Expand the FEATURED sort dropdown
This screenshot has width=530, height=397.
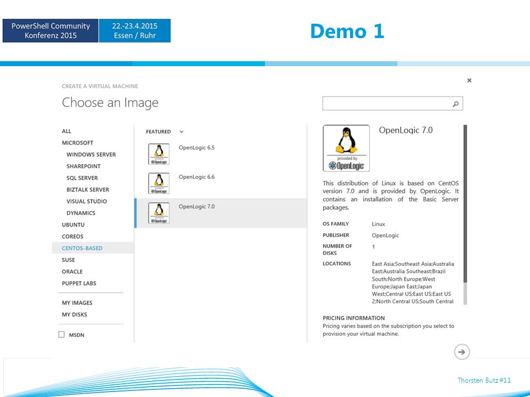pos(182,132)
